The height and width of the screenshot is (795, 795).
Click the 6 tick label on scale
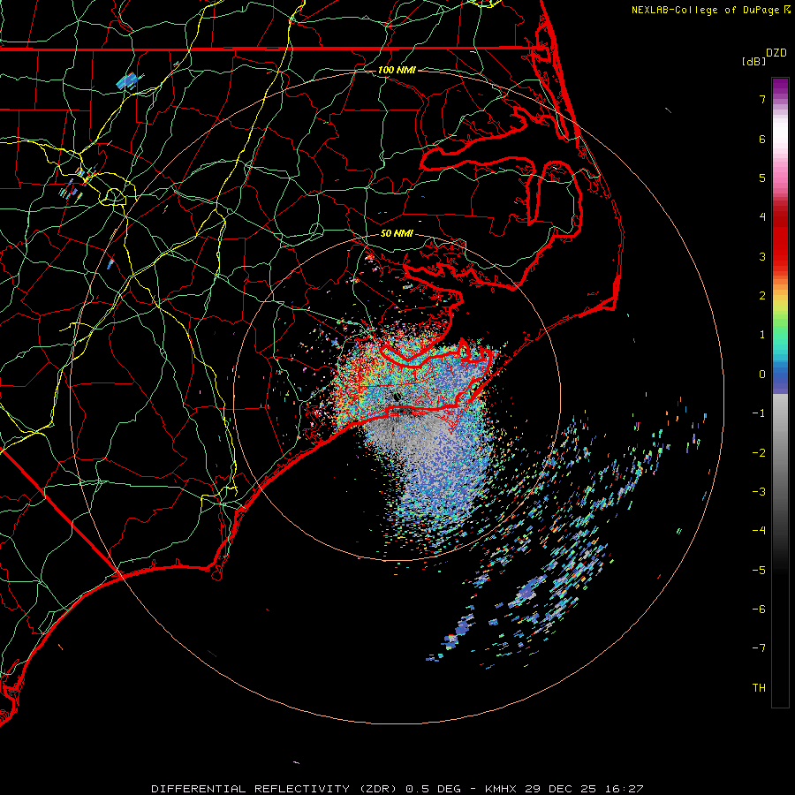(762, 139)
